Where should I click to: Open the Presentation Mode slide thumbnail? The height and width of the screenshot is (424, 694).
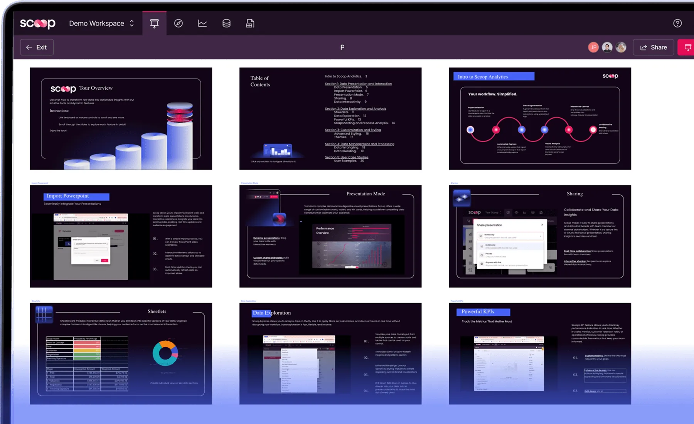[x=330, y=236]
